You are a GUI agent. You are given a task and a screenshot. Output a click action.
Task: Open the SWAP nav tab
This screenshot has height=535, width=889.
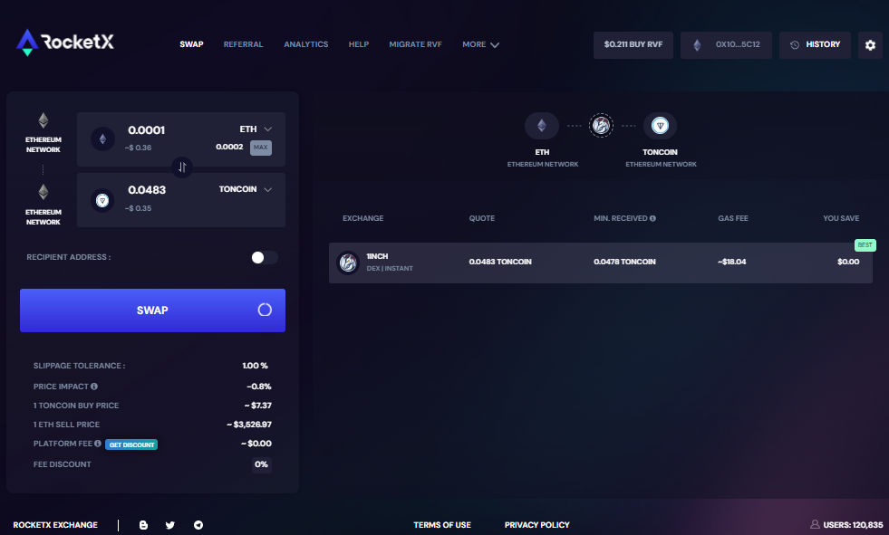click(191, 44)
